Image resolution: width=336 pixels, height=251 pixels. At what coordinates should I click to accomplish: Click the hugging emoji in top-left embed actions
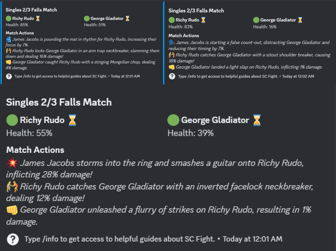[8, 39]
